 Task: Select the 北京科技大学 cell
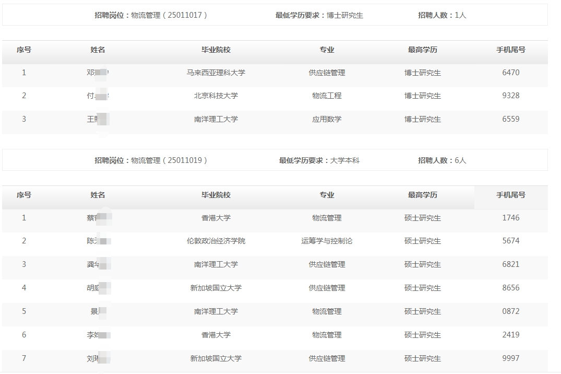[216, 96]
